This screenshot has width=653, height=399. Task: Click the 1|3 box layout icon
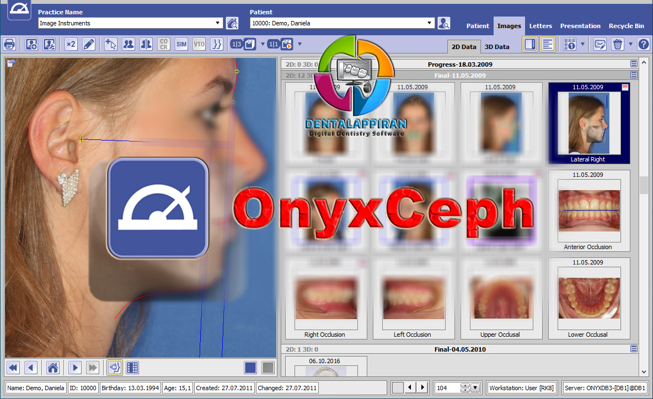(x=244, y=44)
